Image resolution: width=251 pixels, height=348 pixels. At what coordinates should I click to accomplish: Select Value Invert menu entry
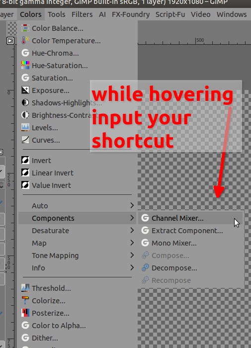(77, 185)
